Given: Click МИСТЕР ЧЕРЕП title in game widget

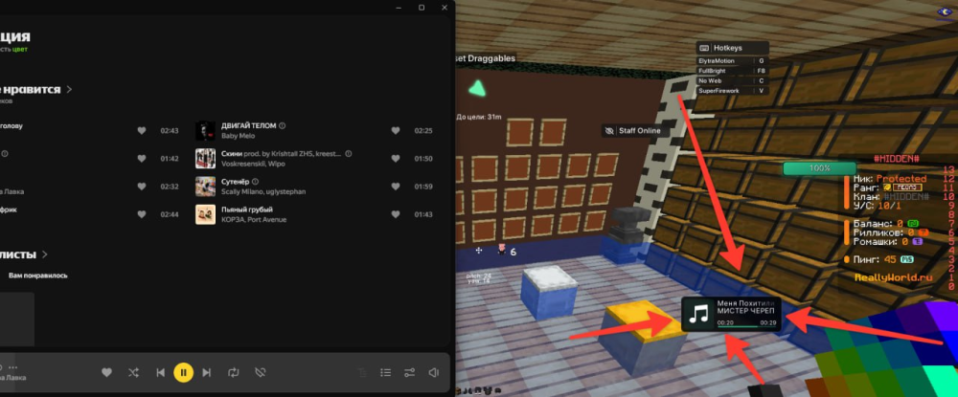Looking at the screenshot, I should (x=745, y=311).
